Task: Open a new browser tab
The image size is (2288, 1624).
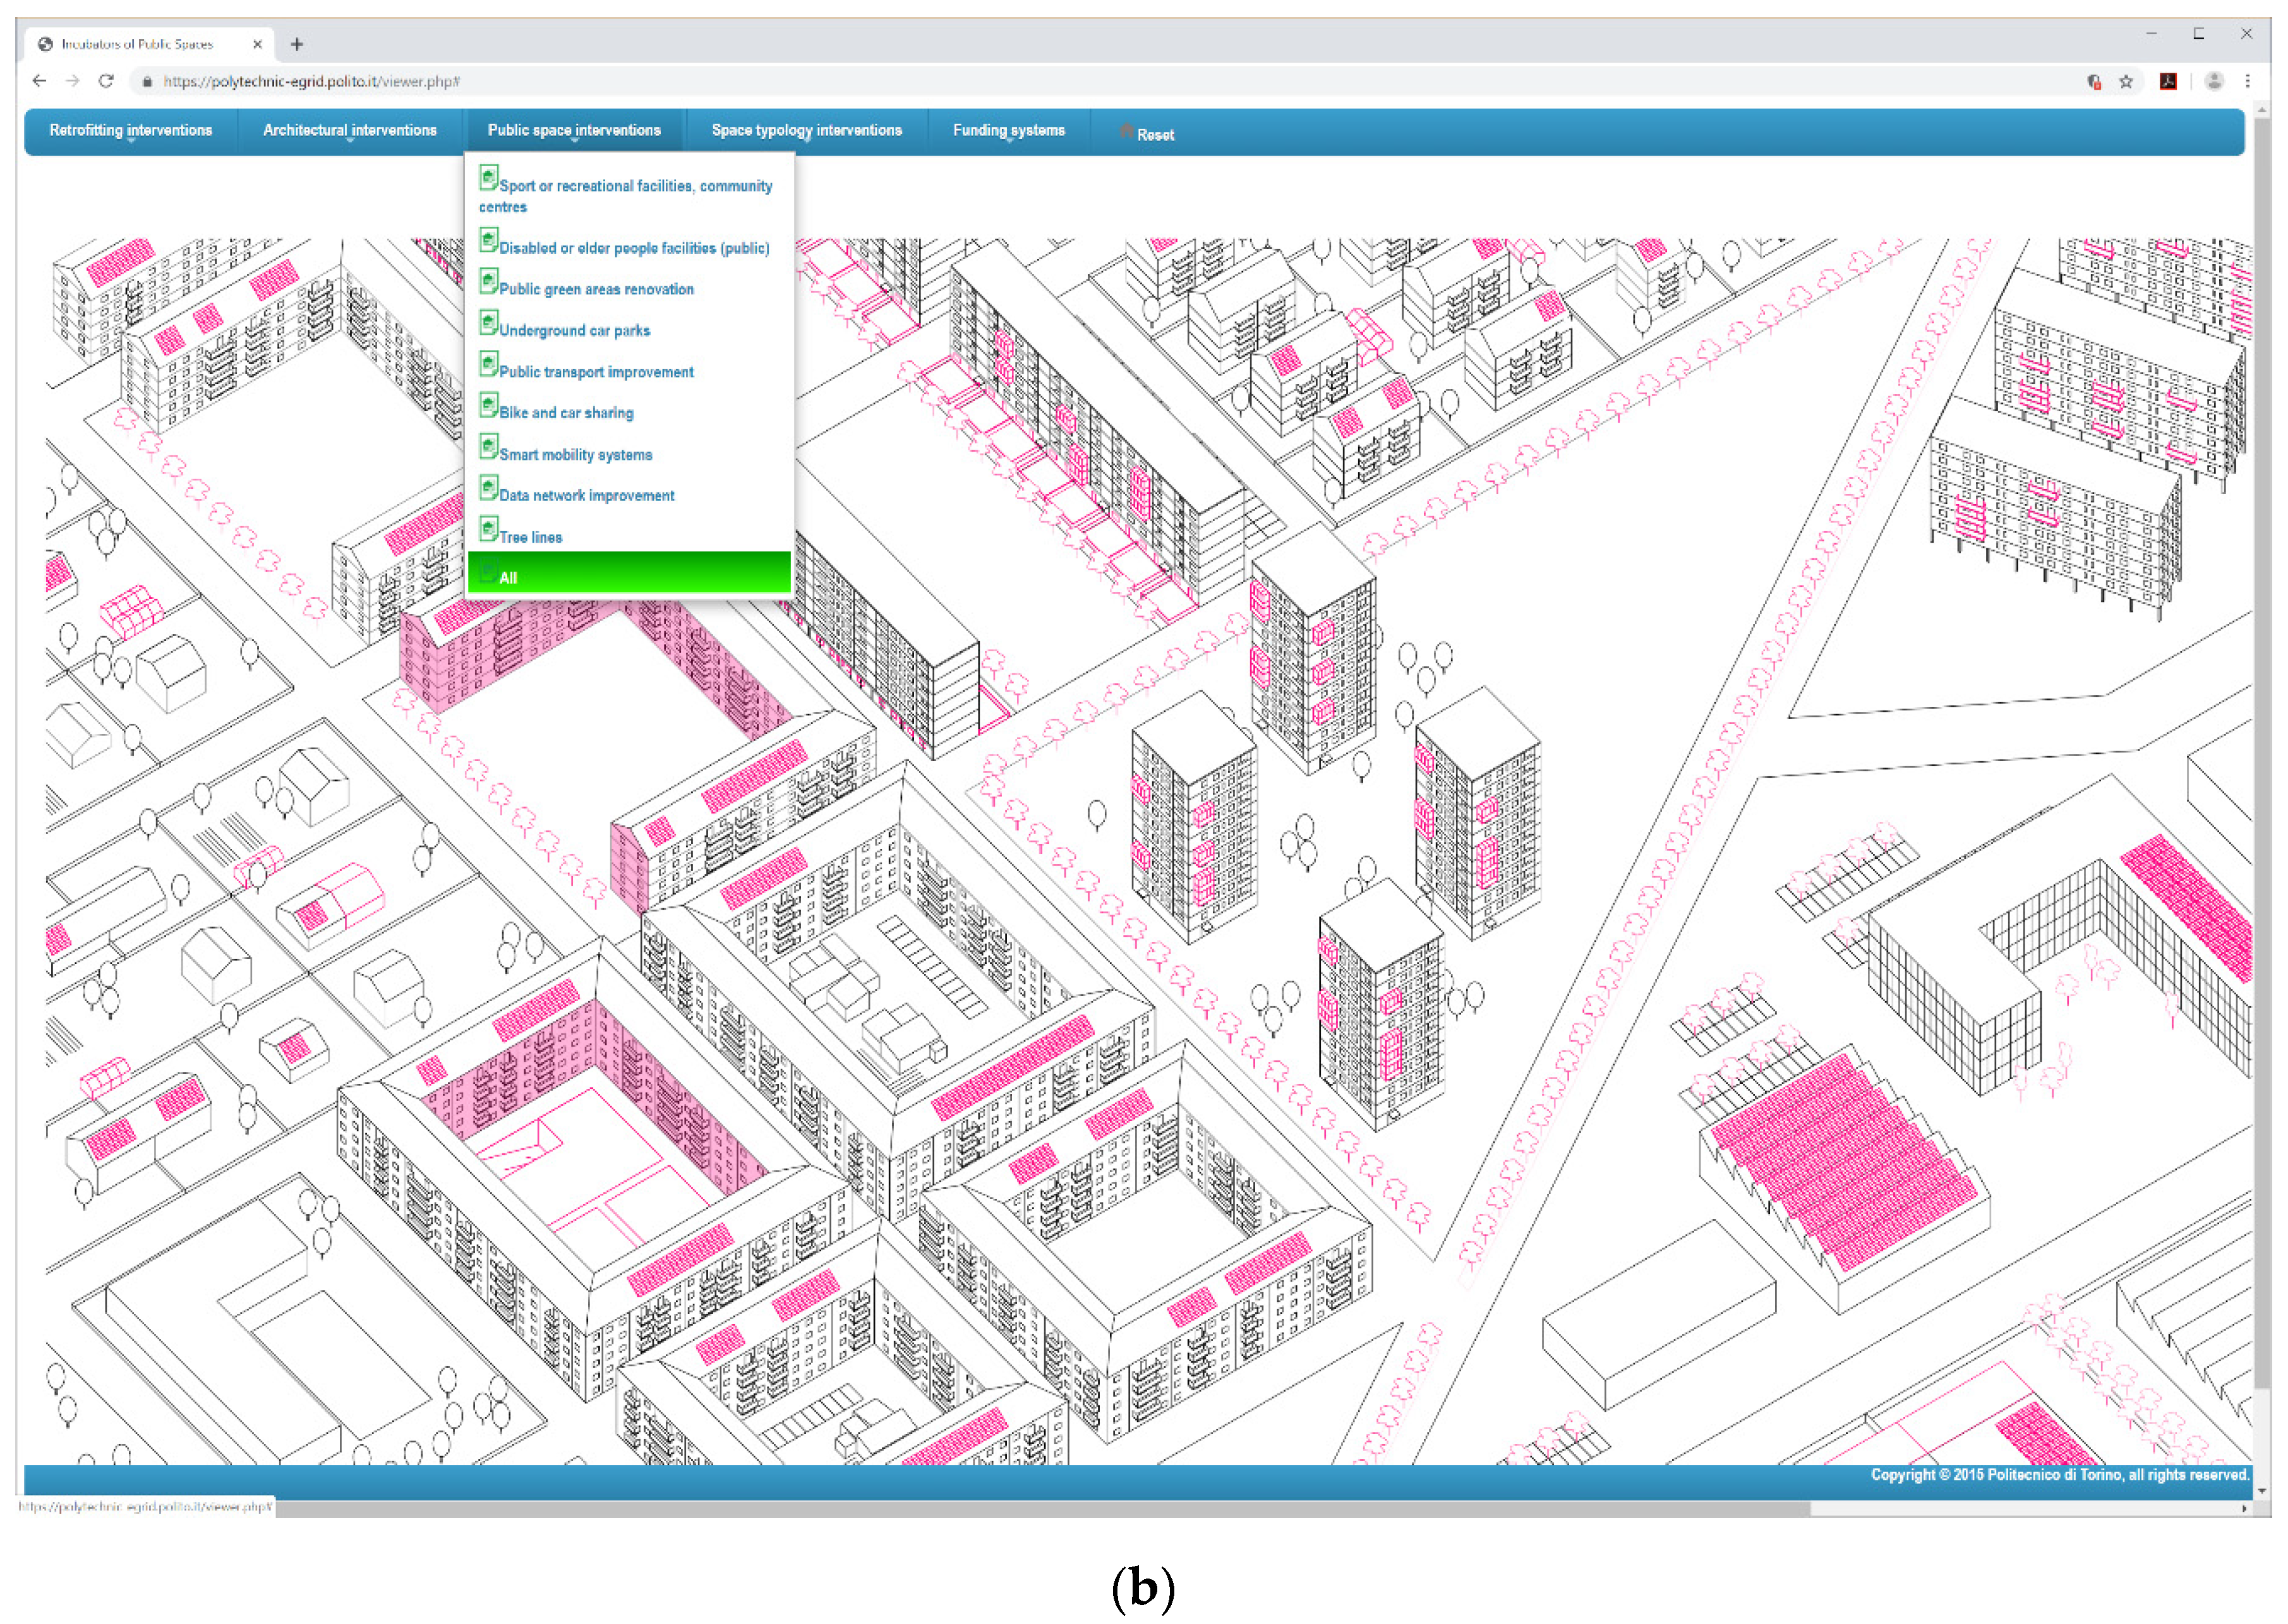Action: coord(297,44)
